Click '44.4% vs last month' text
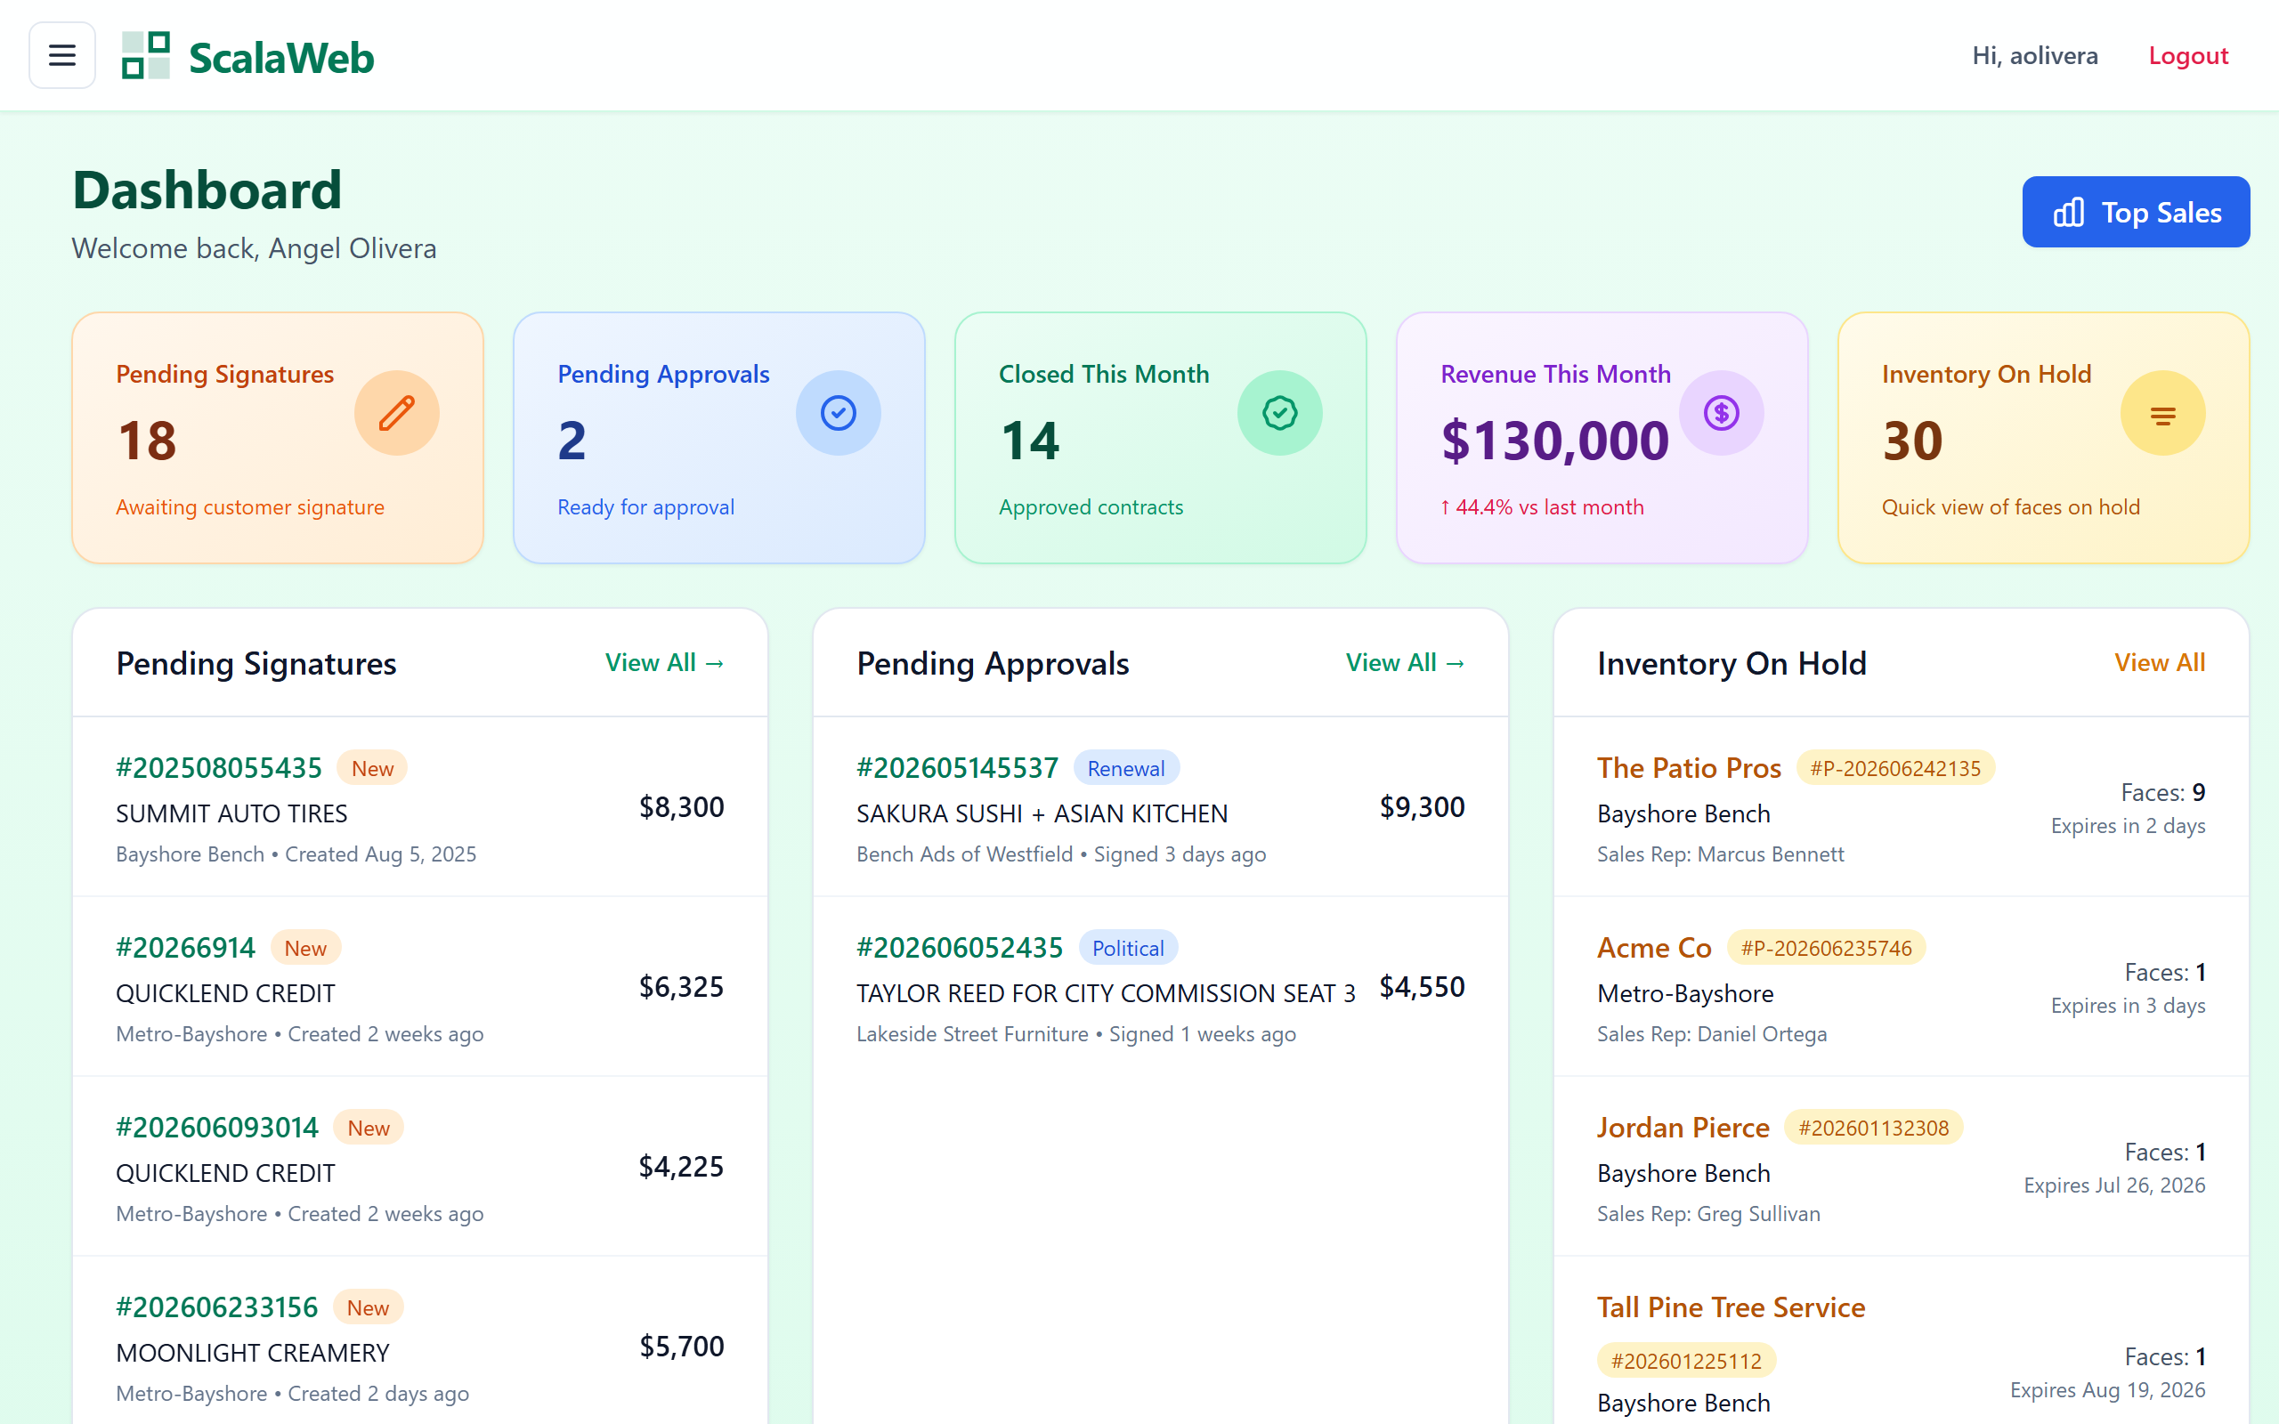2279x1424 pixels. [x=1543, y=506]
